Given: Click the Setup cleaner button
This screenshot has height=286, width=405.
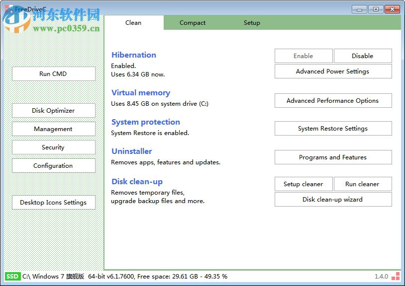Looking at the screenshot, I should 304,184.
